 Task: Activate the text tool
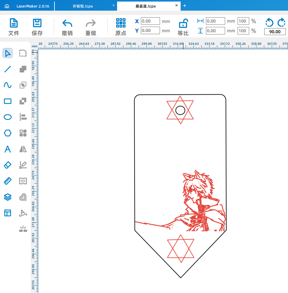[8, 149]
